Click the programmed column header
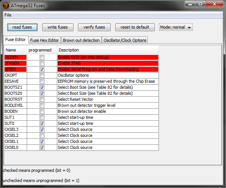 42,50
